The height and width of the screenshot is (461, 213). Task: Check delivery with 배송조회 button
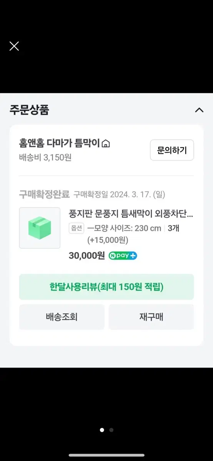(x=62, y=317)
